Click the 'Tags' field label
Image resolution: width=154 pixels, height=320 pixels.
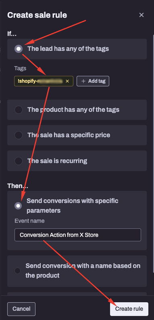20,68
